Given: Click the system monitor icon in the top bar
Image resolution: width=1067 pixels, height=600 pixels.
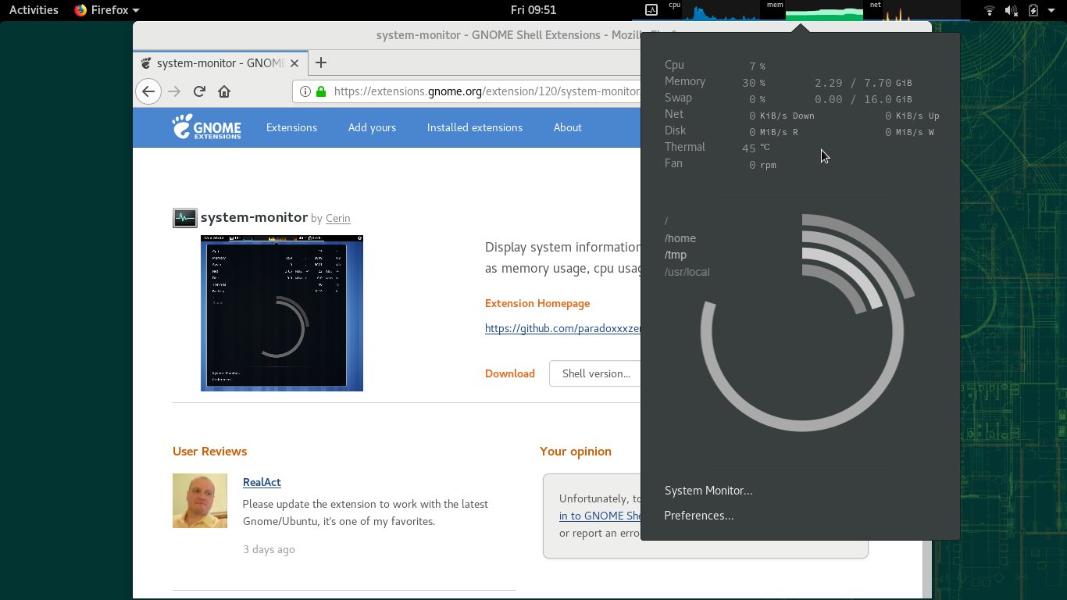Looking at the screenshot, I should click(x=651, y=10).
